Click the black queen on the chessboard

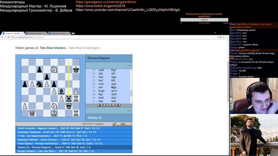tap(69, 106)
